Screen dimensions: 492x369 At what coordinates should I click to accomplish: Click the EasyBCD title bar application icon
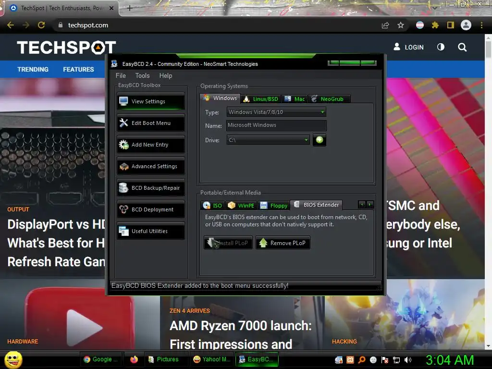point(114,64)
